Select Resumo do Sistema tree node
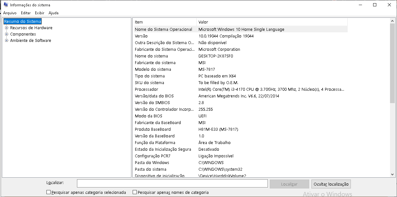The width and height of the screenshot is (397, 197). [23, 22]
